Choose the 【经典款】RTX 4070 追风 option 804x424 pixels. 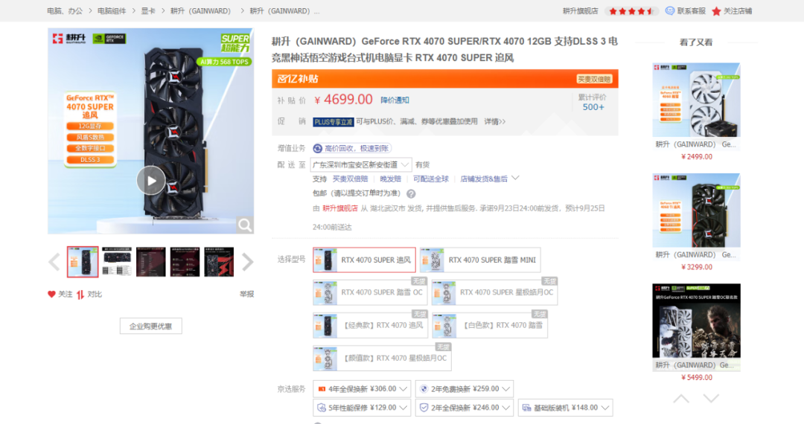[x=370, y=325]
